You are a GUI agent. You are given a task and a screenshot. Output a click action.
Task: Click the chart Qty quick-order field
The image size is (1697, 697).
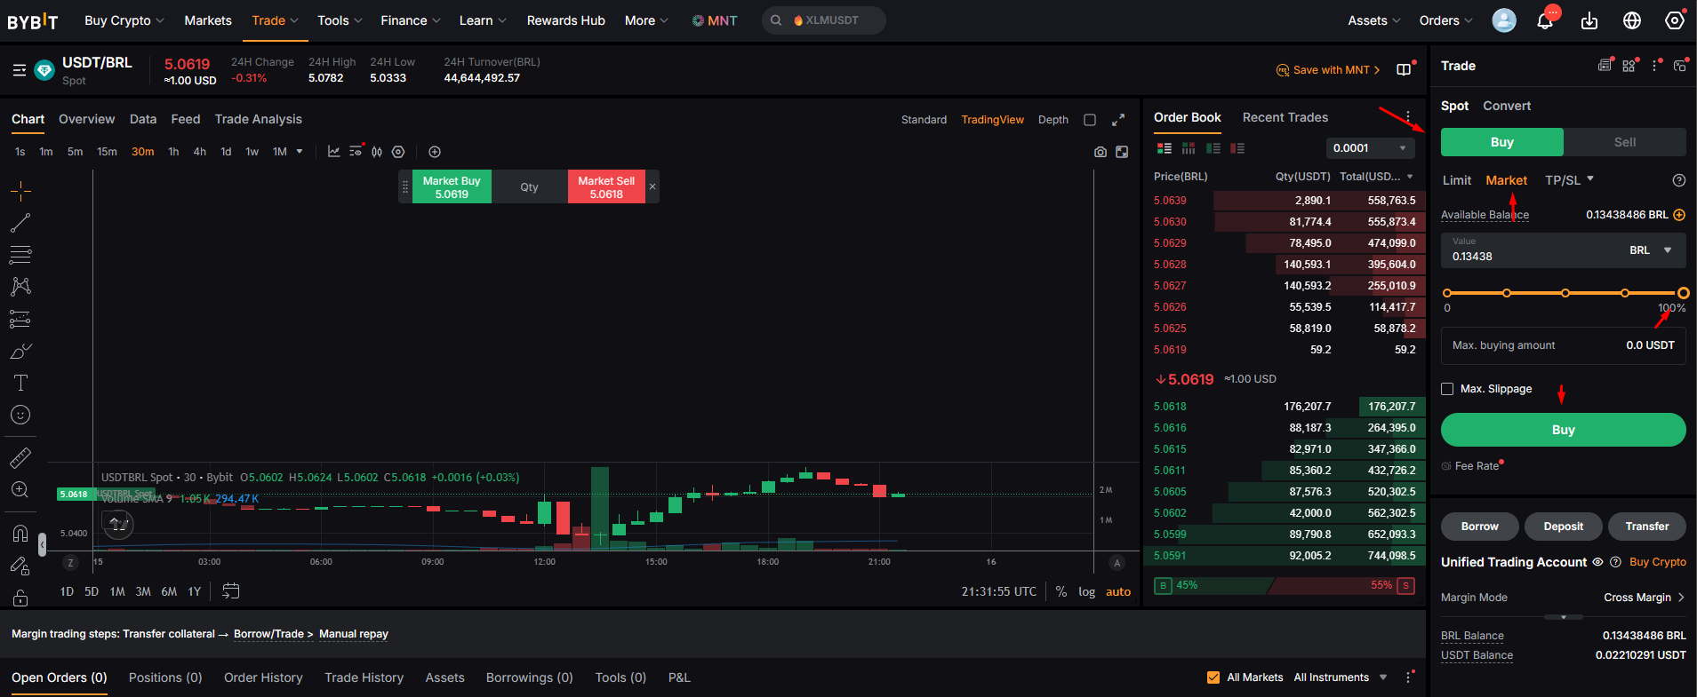530,187
